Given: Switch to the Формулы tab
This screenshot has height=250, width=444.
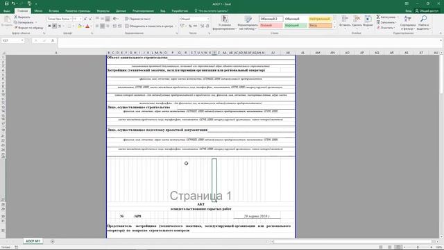Looking at the screenshot, I should pyautogui.click(x=103, y=11).
